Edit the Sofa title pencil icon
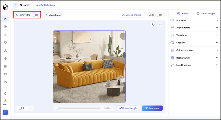This screenshot has height=120, width=221. 28,5
